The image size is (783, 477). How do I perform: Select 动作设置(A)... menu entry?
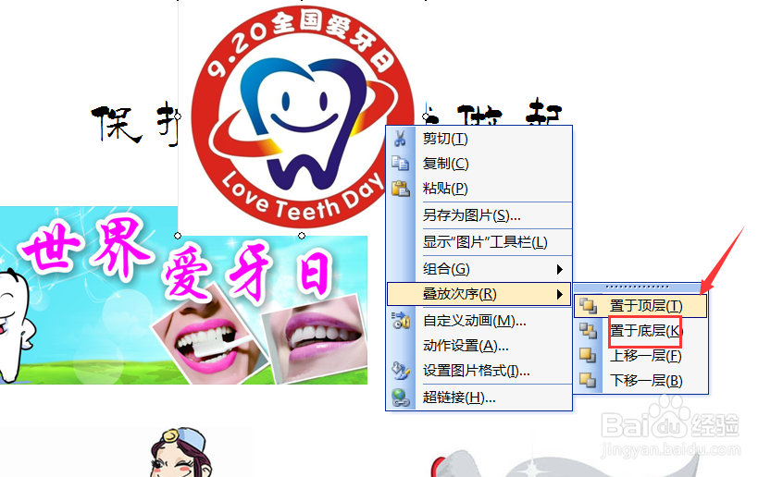[x=479, y=346]
